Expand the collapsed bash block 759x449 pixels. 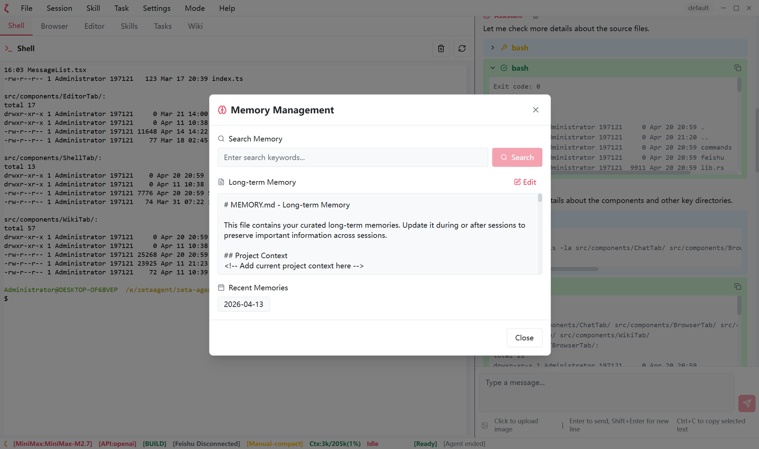pyautogui.click(x=493, y=47)
